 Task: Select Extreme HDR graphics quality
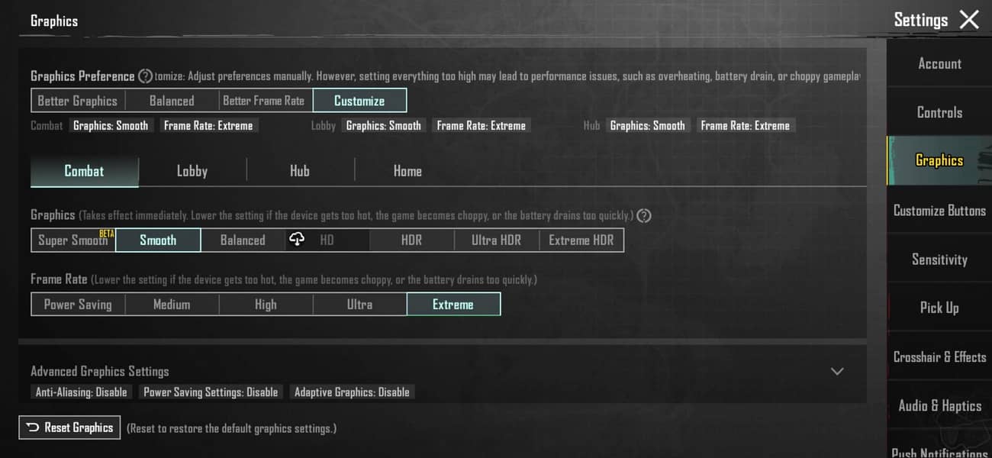pos(581,240)
